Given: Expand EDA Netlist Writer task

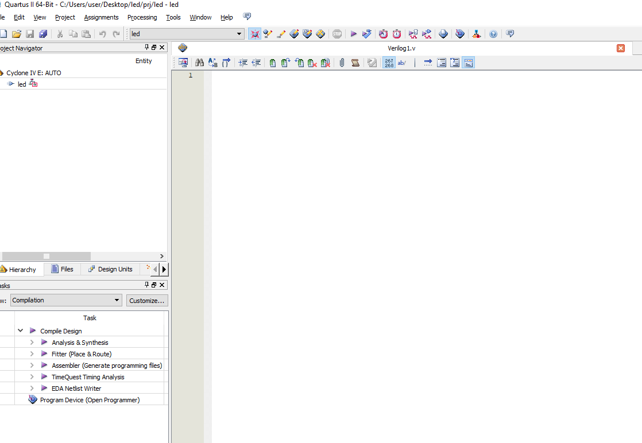Looking at the screenshot, I should click(32, 388).
